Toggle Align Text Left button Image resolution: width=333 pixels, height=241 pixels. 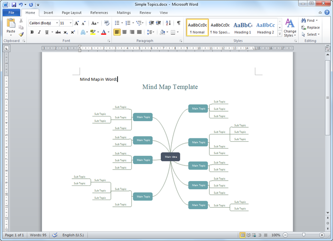pyautogui.click(x=117, y=32)
